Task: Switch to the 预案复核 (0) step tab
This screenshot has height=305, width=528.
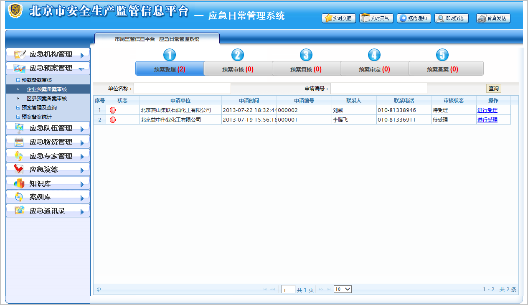Action: 306,69
